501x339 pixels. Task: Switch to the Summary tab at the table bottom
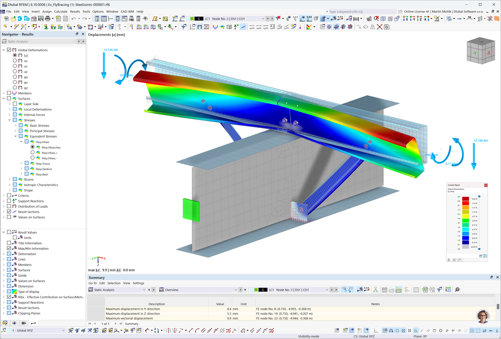(x=132, y=323)
